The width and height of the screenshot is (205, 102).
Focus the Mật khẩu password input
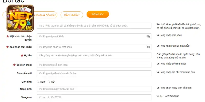[x=91, y=36]
